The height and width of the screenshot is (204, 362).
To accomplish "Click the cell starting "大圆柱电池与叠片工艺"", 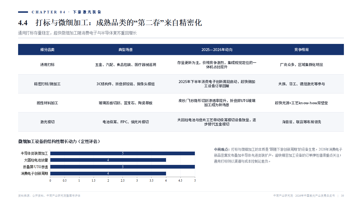I will tap(217, 122).
